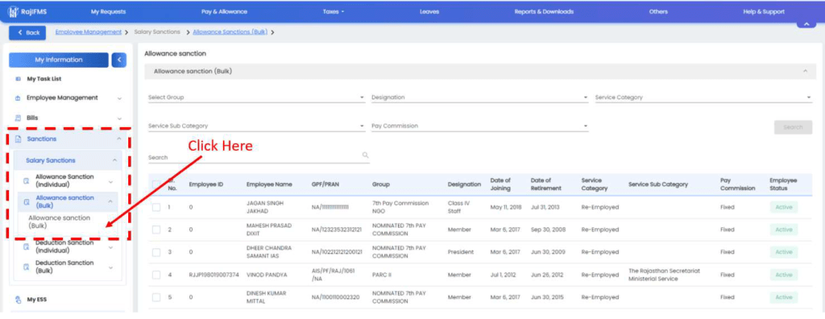Select checkbox for Dinesh Kumar Mittal row
The image size is (825, 319).
click(x=156, y=297)
